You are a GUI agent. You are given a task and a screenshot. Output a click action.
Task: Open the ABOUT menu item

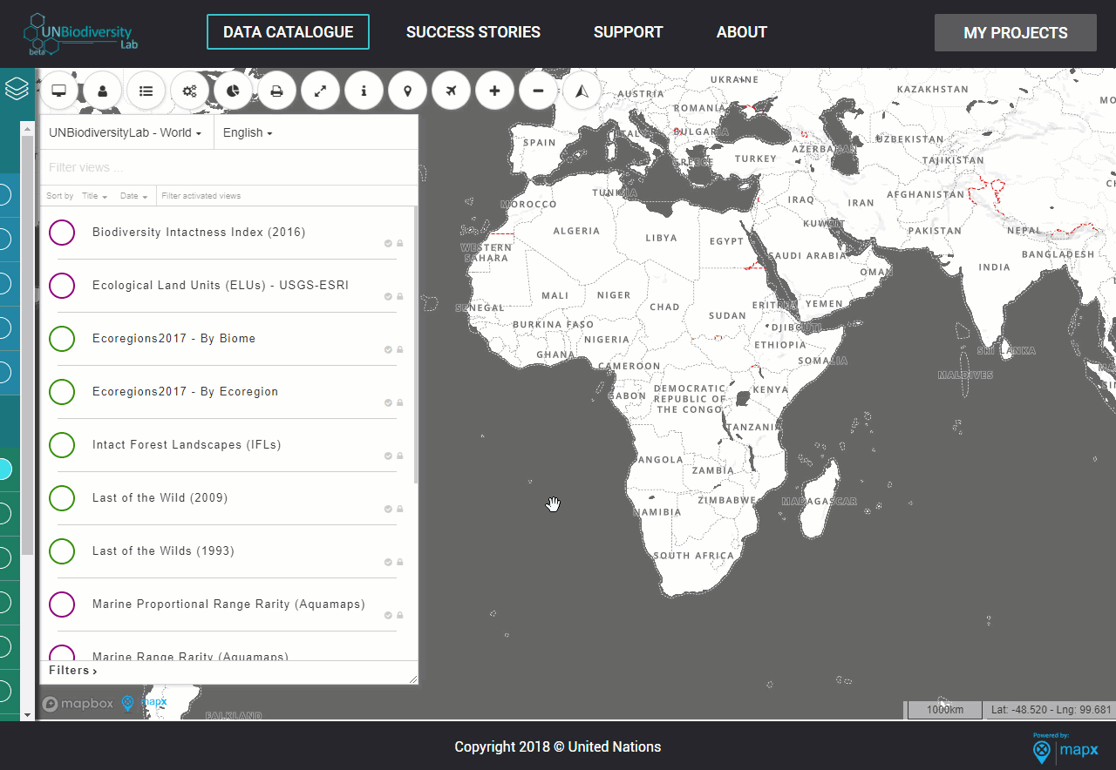tap(742, 32)
